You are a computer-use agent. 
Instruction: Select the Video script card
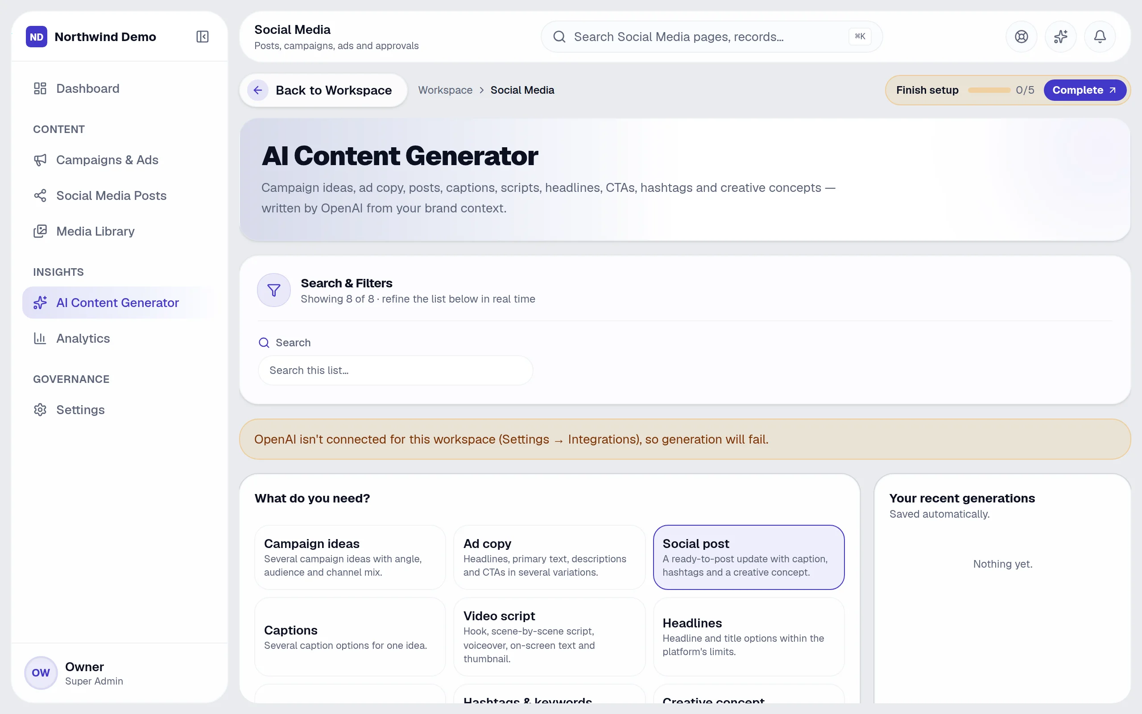click(x=549, y=637)
